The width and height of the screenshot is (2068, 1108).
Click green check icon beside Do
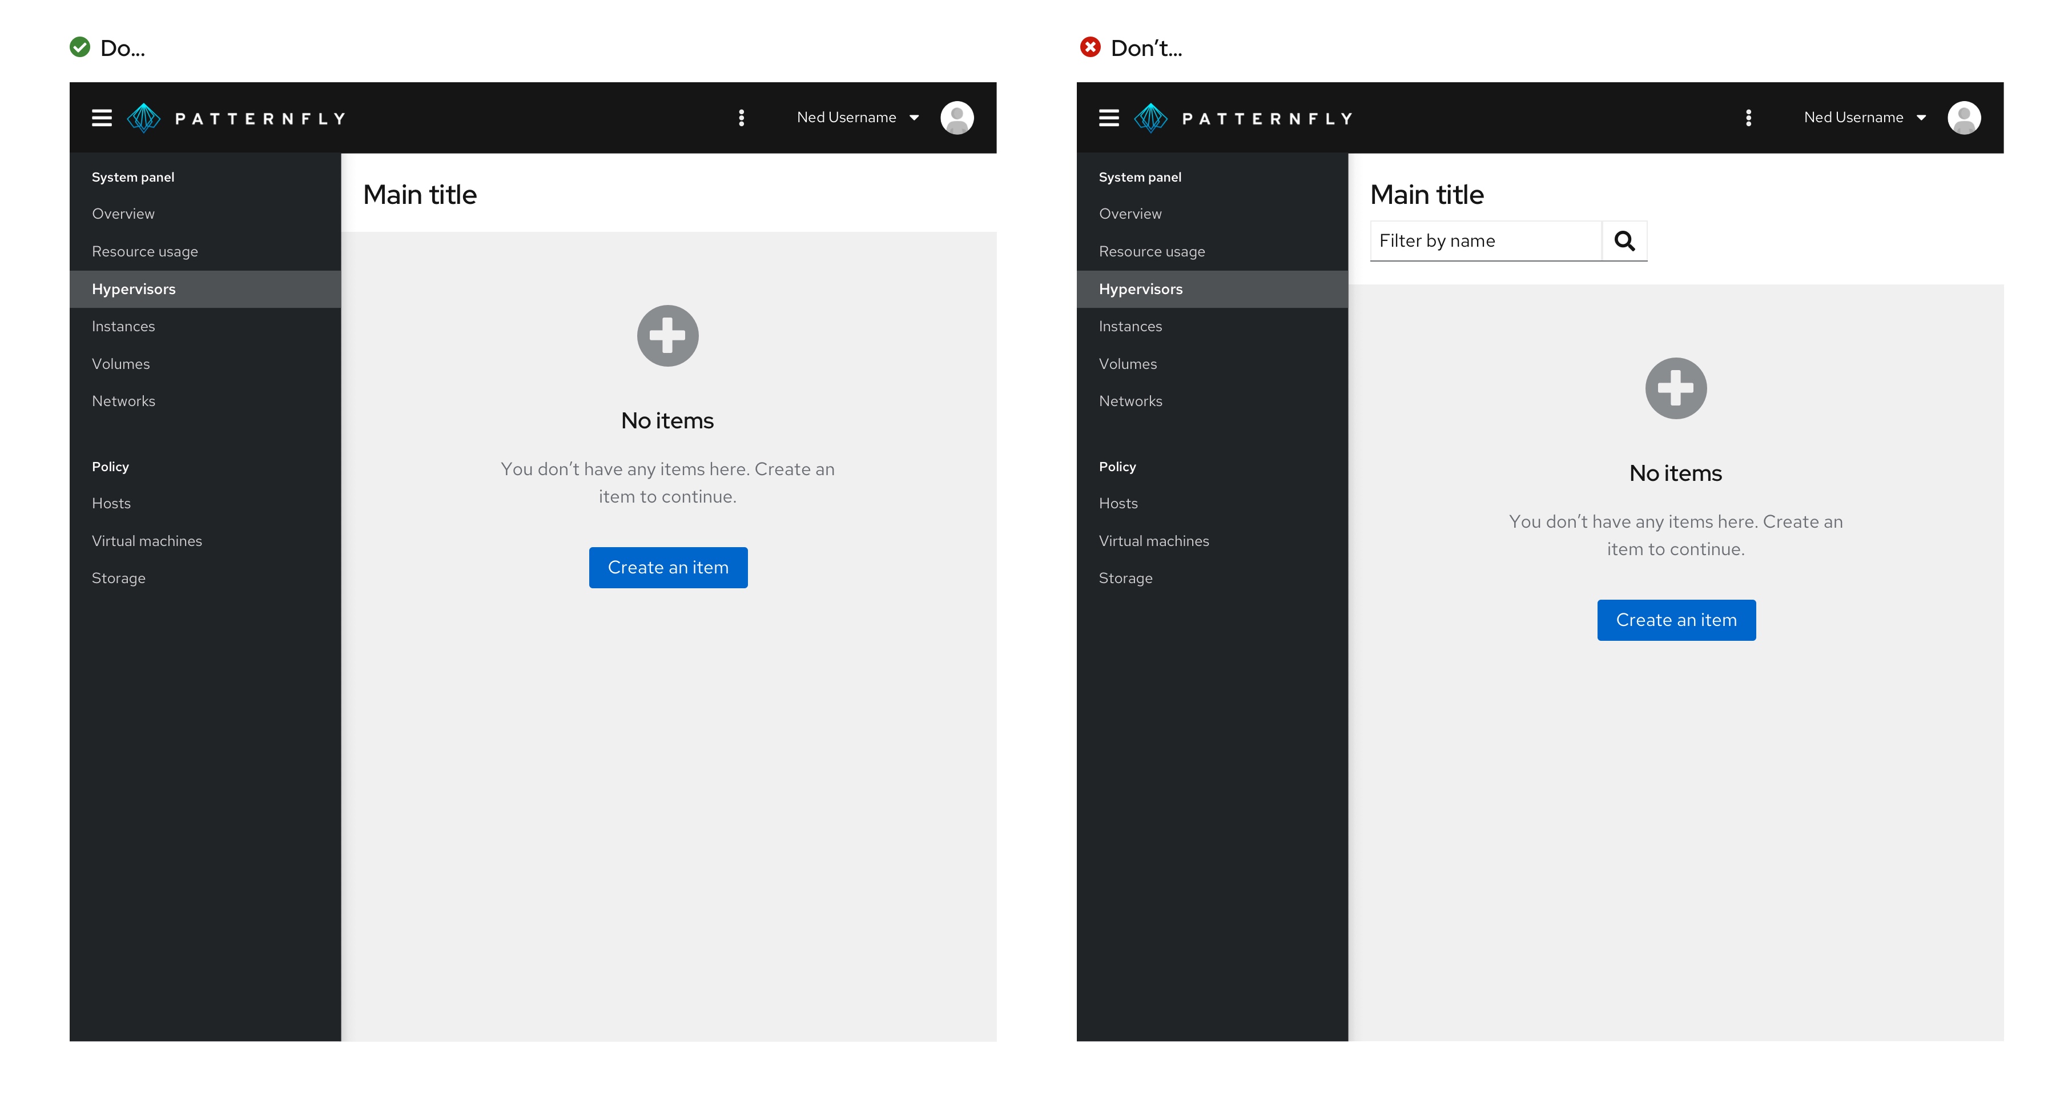tap(81, 47)
